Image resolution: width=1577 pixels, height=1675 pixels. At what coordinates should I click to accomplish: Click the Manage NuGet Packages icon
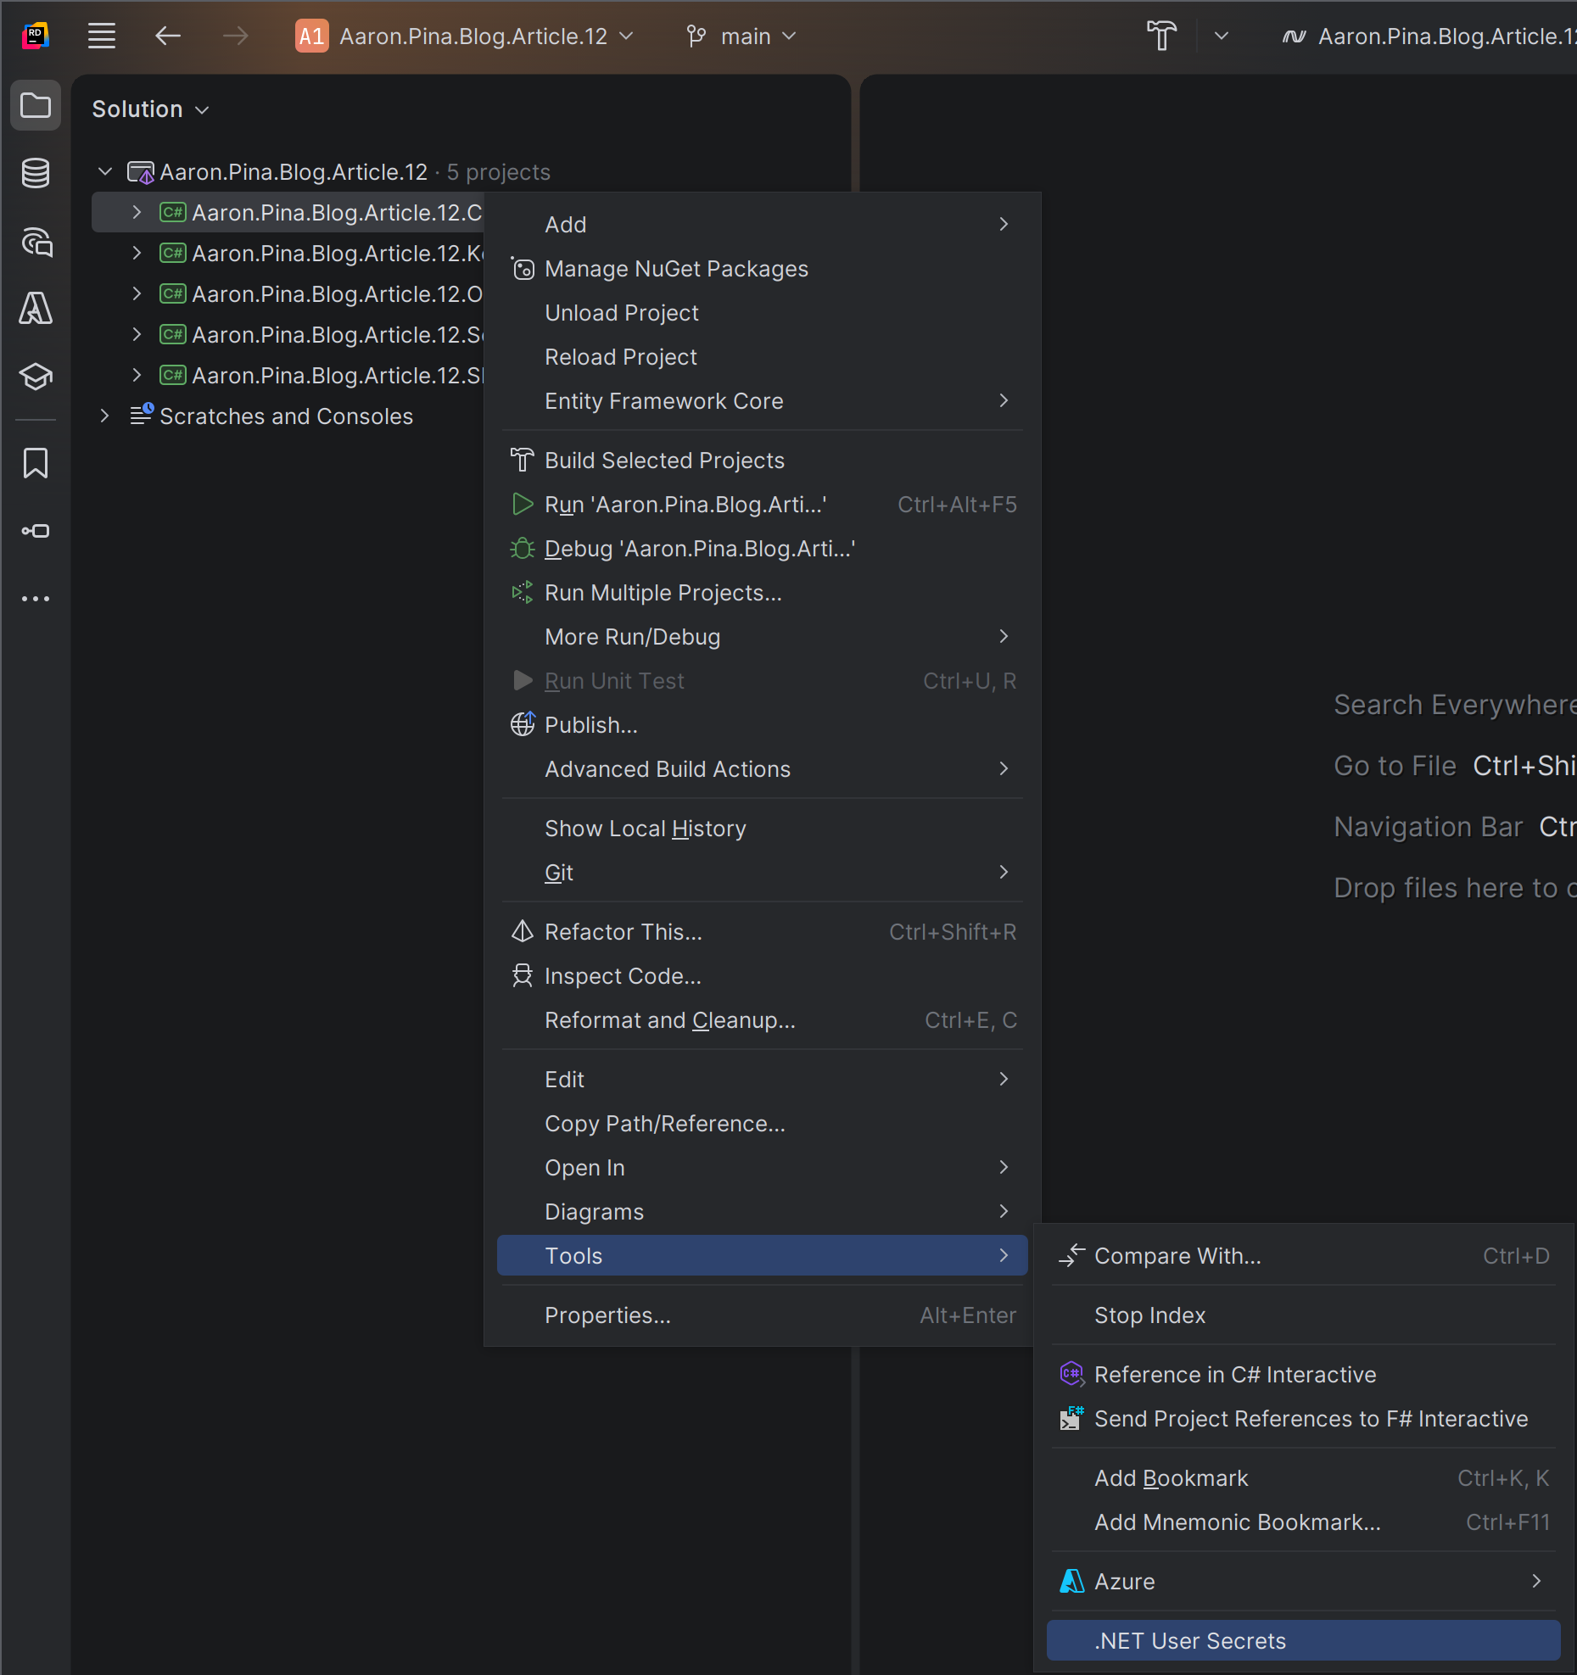click(523, 269)
